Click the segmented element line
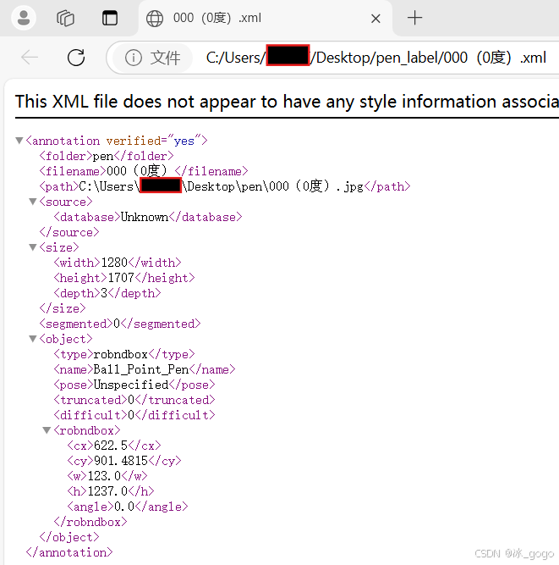This screenshot has height=565, width=559. pyautogui.click(x=120, y=324)
